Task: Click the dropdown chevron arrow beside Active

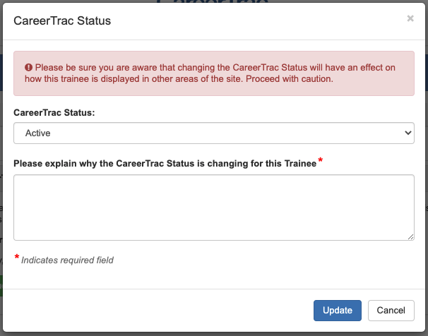Action: coord(408,133)
